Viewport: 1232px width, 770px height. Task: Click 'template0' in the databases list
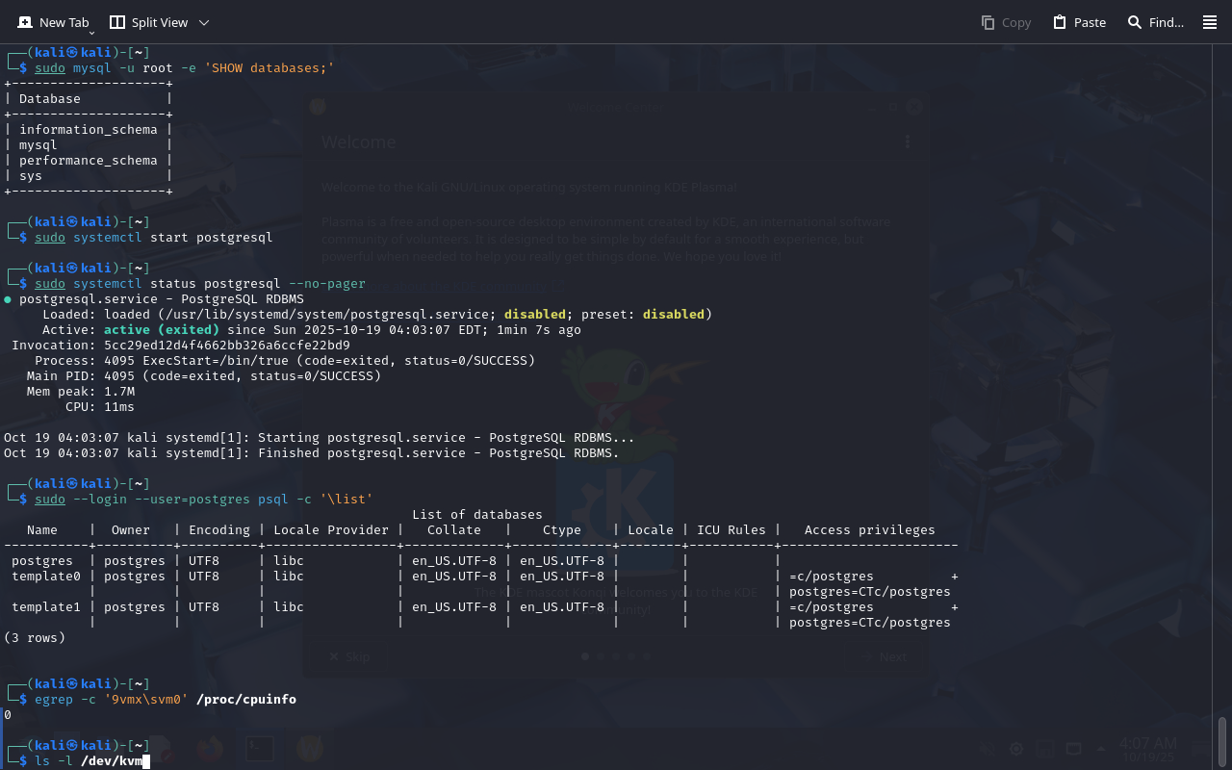[46, 577]
